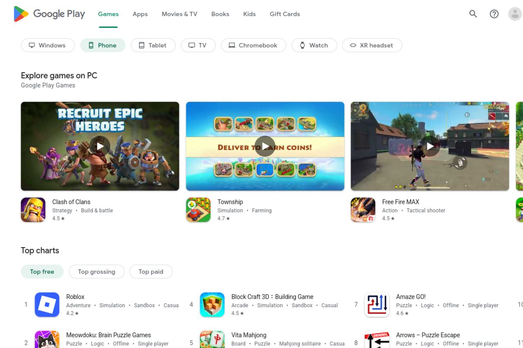
Task: Switch to the Movies & TV tab
Action: [179, 14]
